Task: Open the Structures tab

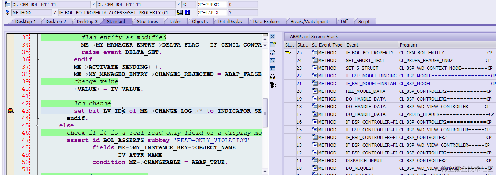Action: click(x=148, y=21)
